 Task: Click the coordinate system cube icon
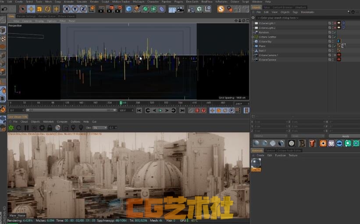click(92, 9)
